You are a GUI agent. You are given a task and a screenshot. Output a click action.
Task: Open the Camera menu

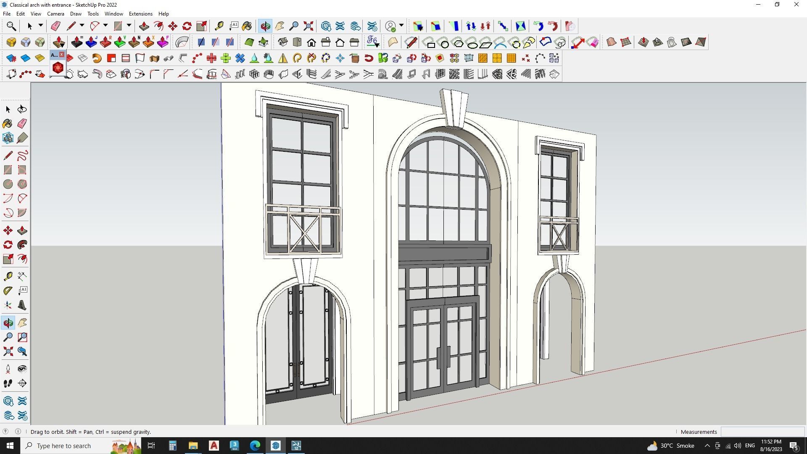coord(55,14)
